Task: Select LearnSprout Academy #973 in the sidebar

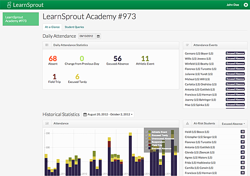Action: (21, 19)
